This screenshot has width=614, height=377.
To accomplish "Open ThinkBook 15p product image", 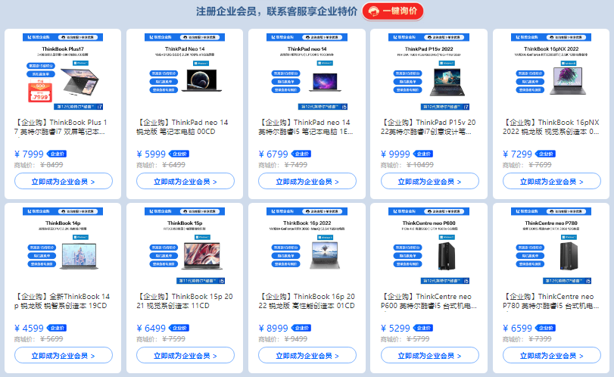I will (185, 246).
